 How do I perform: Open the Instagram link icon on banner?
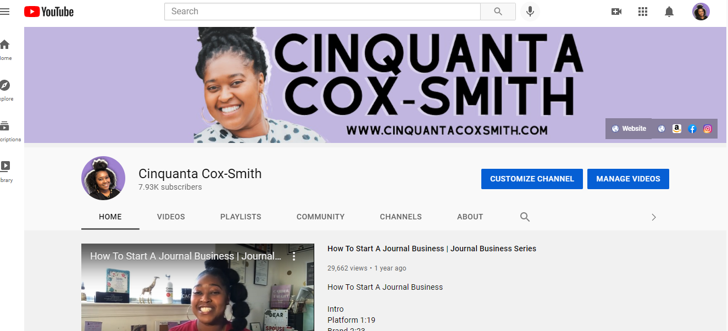pyautogui.click(x=708, y=129)
